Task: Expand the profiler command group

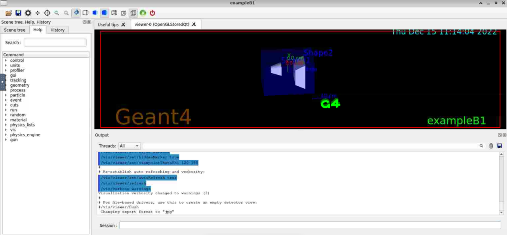Action: coord(6,70)
